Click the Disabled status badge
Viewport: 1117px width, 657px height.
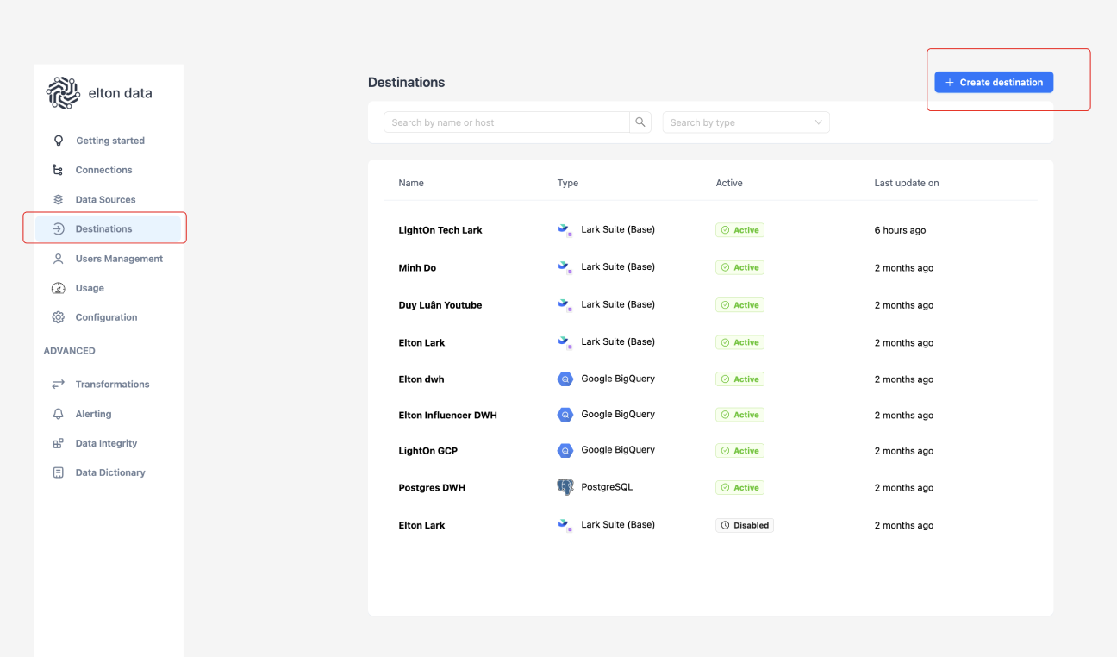coord(745,525)
